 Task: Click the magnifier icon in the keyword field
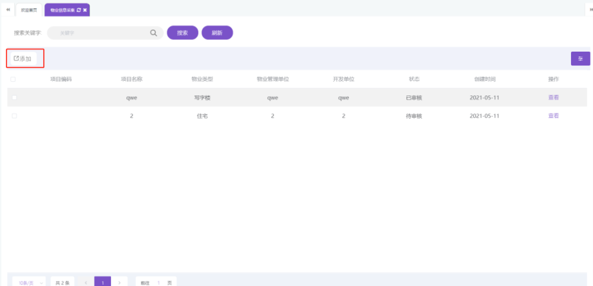tap(154, 33)
